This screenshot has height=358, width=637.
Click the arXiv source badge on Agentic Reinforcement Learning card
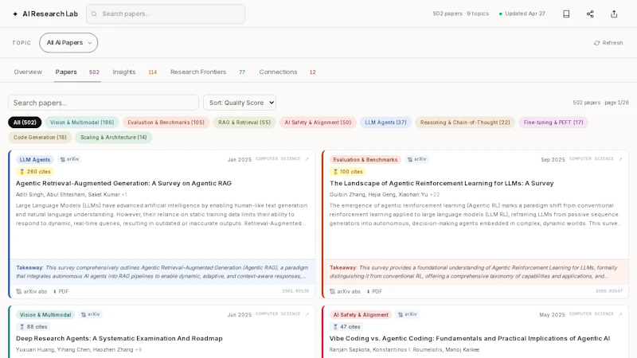click(x=416, y=159)
